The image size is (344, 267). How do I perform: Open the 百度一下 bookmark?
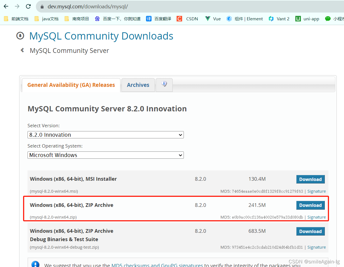(118, 19)
